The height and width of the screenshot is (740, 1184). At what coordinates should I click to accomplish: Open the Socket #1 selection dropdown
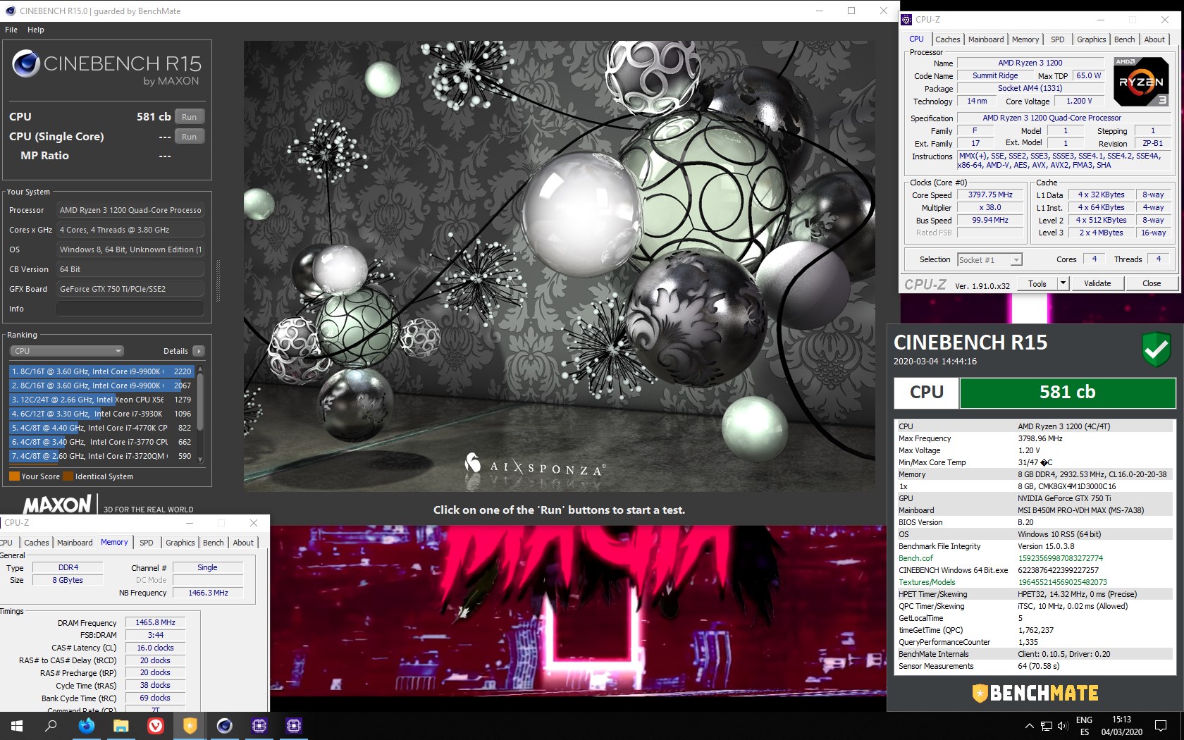click(989, 260)
